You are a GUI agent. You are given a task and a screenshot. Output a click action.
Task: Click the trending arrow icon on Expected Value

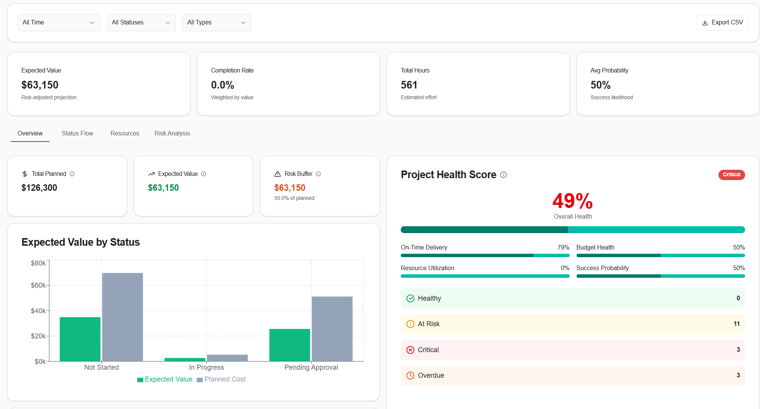(151, 174)
